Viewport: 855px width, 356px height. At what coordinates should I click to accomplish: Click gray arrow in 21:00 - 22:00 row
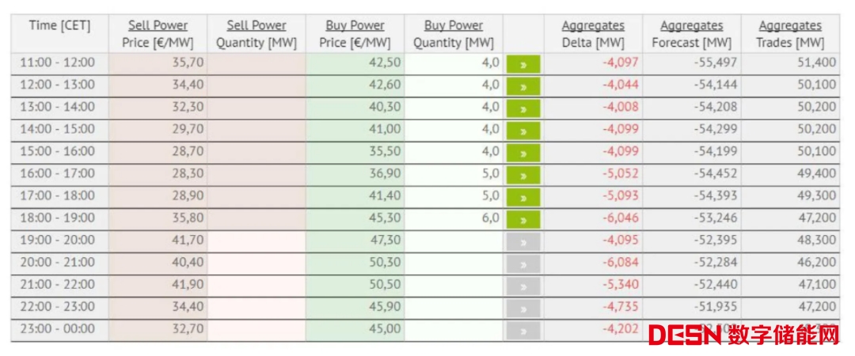pos(522,286)
